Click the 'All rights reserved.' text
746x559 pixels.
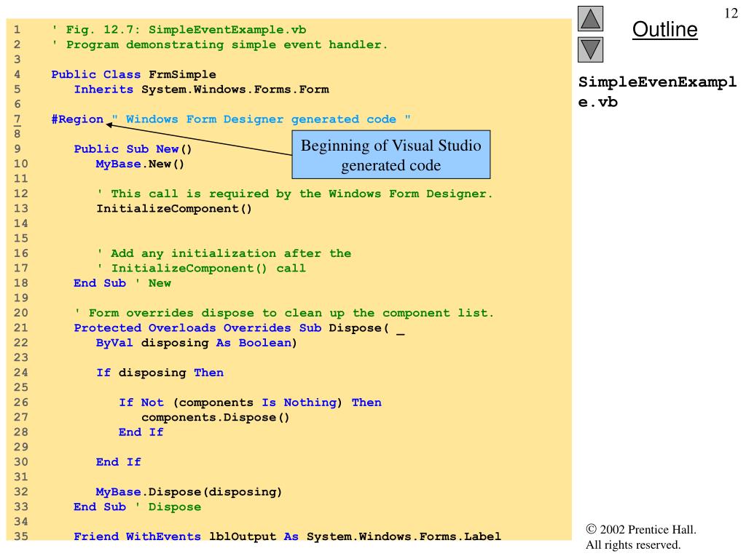[633, 544]
